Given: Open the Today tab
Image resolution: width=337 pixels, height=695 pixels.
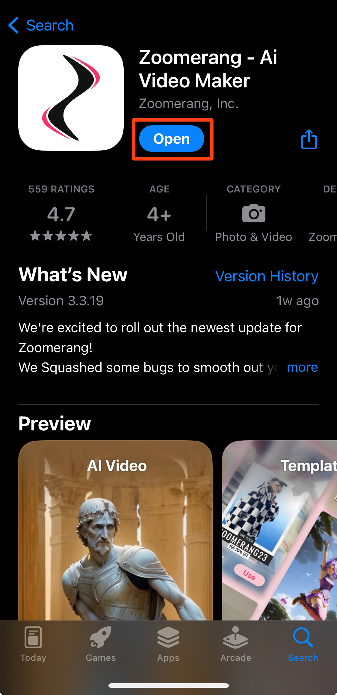Looking at the screenshot, I should pos(33,644).
